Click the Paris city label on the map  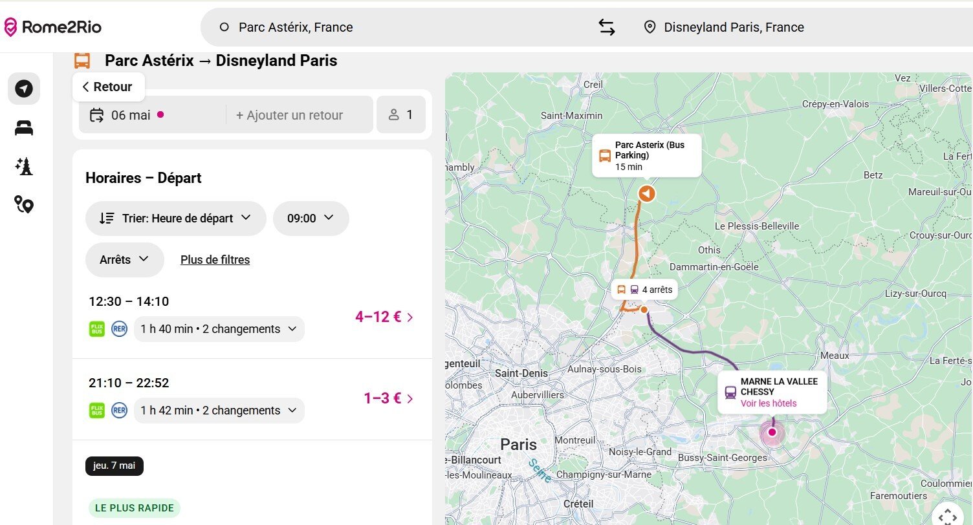tap(518, 444)
